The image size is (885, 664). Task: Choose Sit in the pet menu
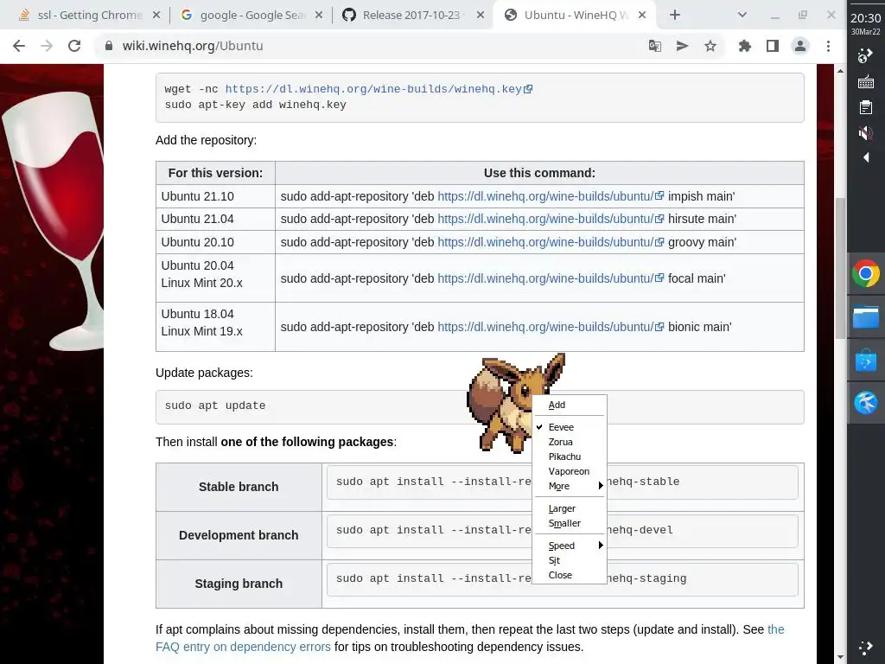point(569,560)
